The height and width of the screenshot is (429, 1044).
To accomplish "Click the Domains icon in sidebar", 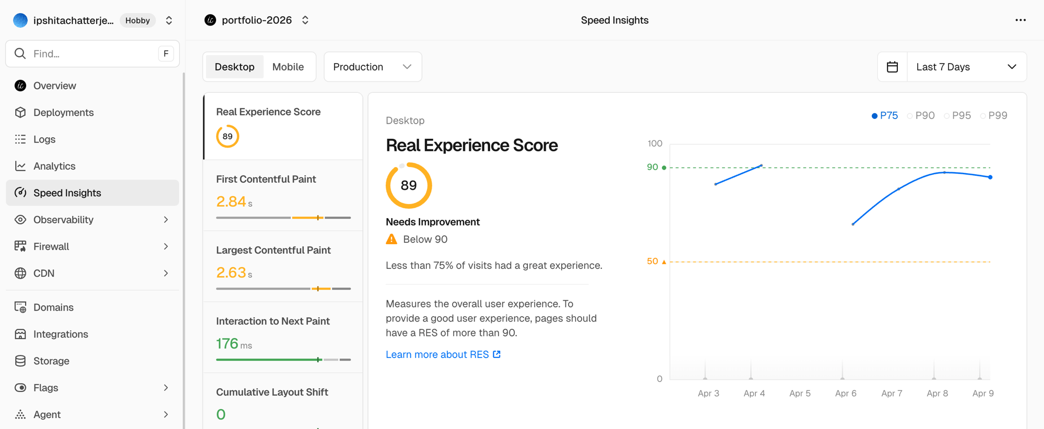I will (x=20, y=307).
